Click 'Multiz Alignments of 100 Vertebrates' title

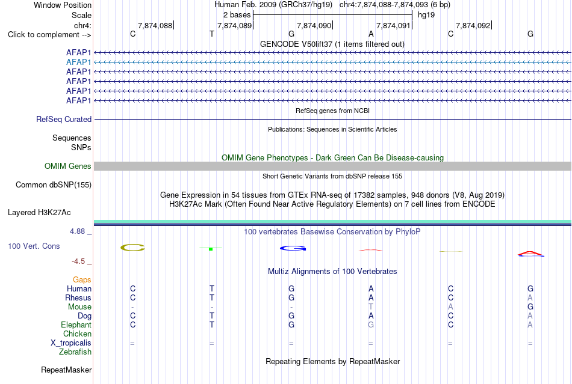(x=332, y=272)
